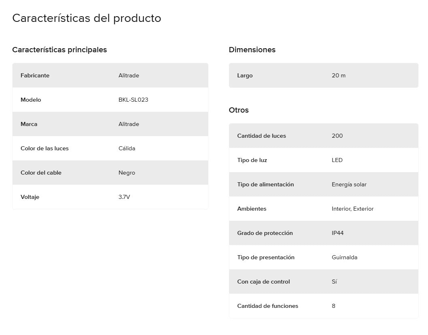
Task: Click the Cálida light color value
Action: coord(127,149)
